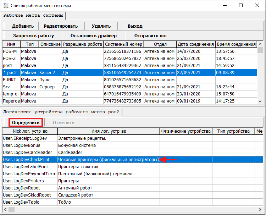Select the Логические устройства рабочего места pos2 tab
This screenshot has width=266, height=215.
tap(62, 111)
